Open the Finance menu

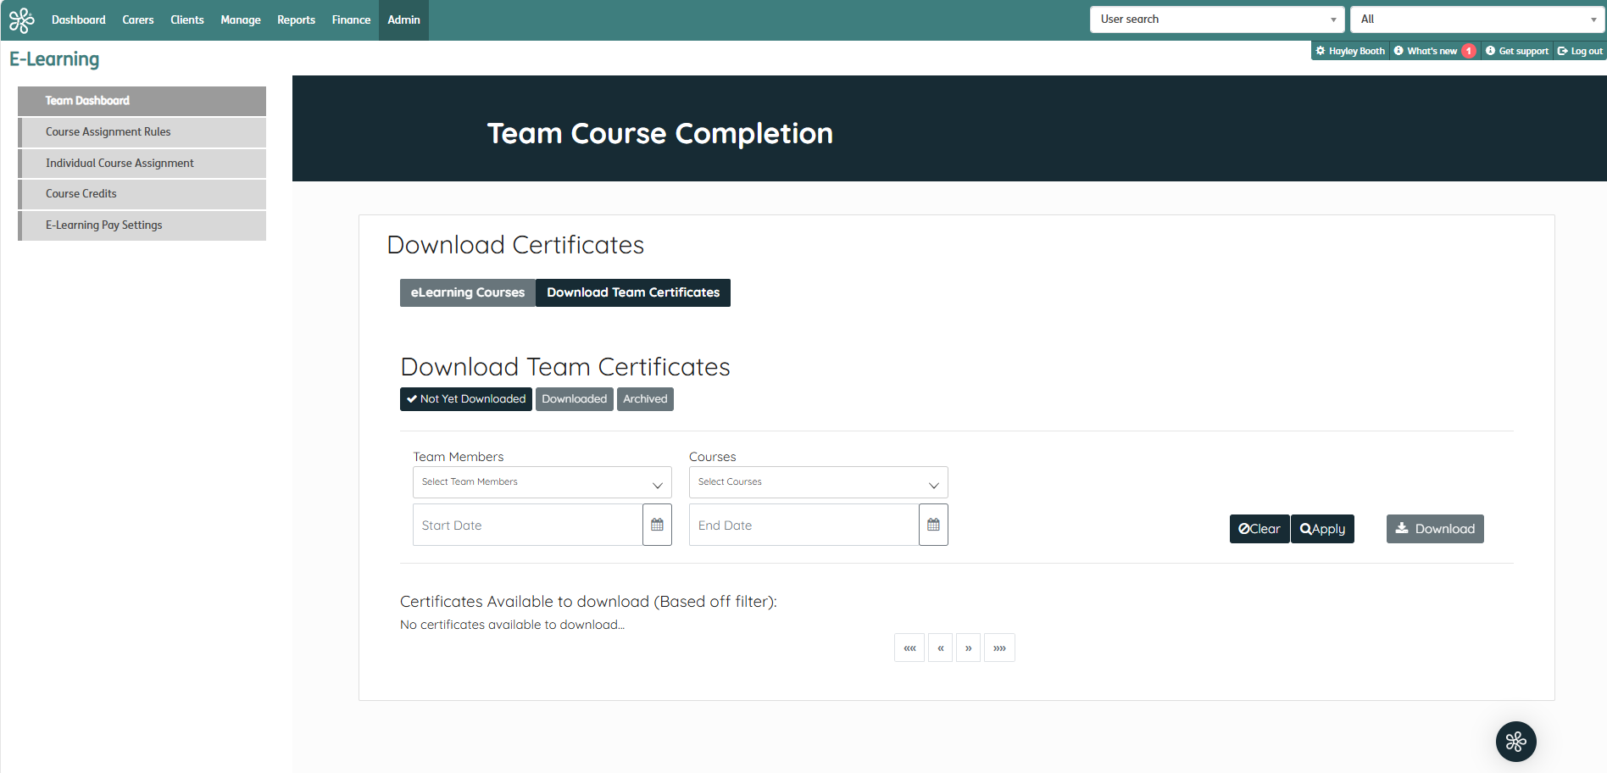coord(351,20)
